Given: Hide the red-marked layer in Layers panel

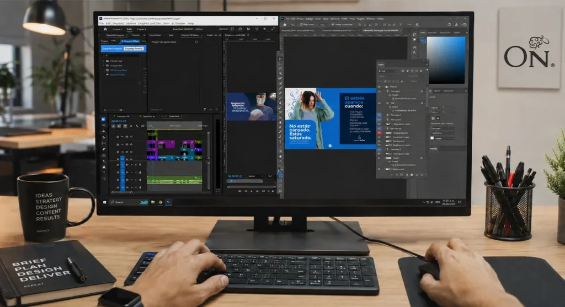Looking at the screenshot, I should (x=379, y=133).
